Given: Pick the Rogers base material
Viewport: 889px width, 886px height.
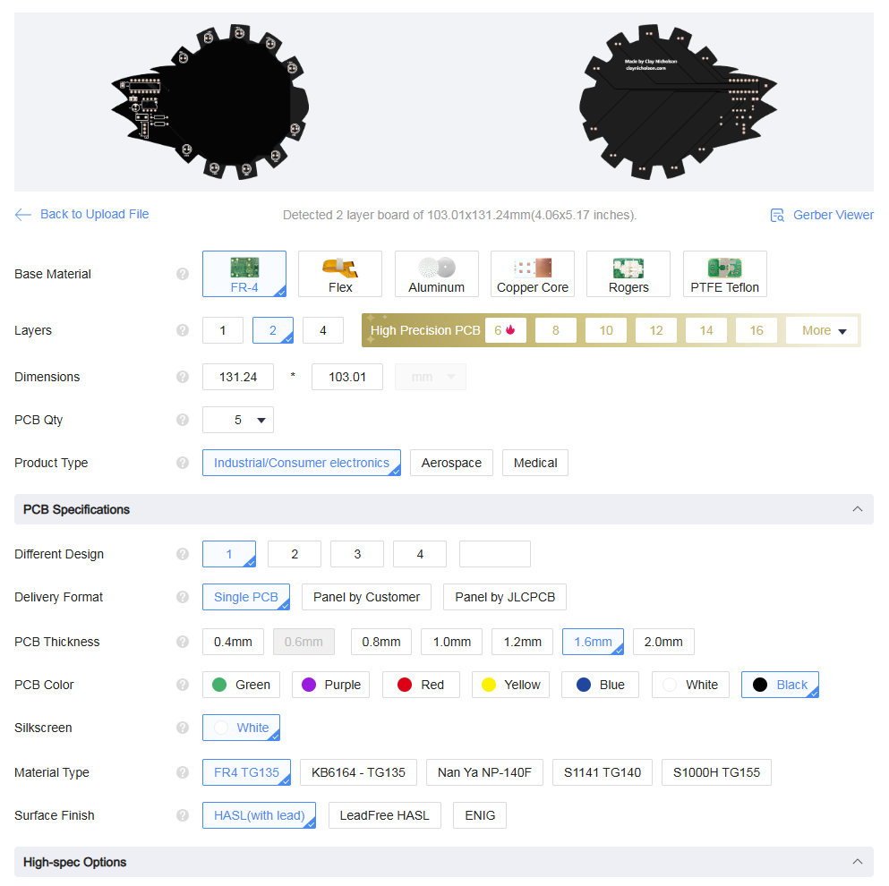Looking at the screenshot, I should 628,274.
